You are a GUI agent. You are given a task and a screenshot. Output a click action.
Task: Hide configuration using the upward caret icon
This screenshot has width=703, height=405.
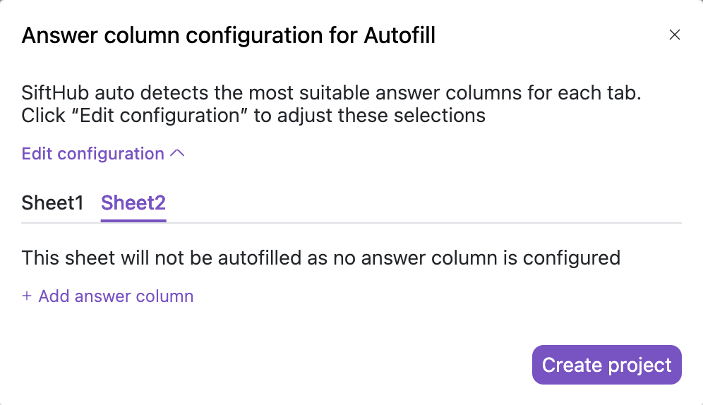(178, 154)
